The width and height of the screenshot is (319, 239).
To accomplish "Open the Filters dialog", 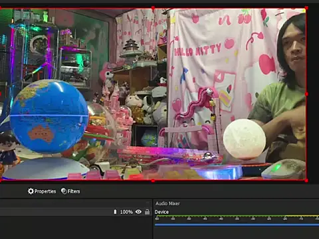I will coord(70,191).
